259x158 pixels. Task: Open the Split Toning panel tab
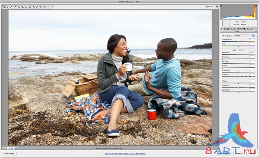click(234, 29)
